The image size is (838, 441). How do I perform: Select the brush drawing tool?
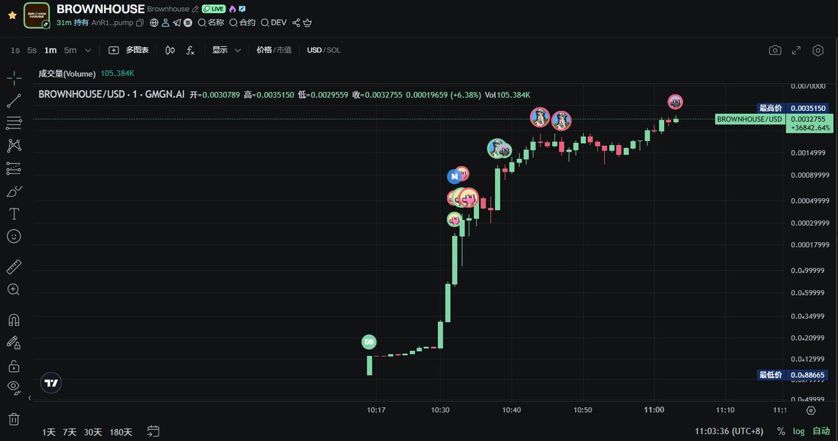click(14, 191)
